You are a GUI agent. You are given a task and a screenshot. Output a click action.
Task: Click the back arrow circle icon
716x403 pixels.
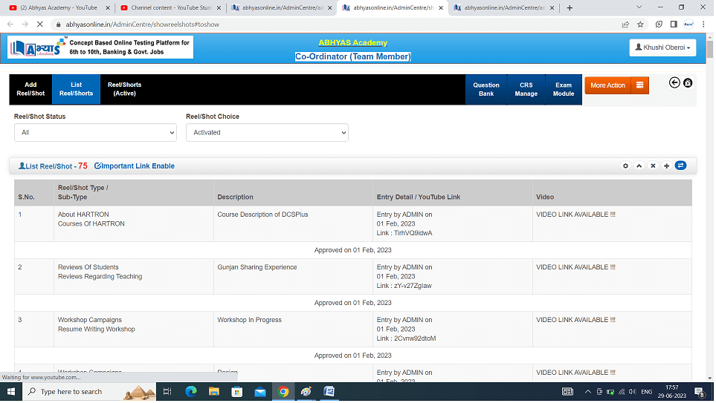pos(674,83)
